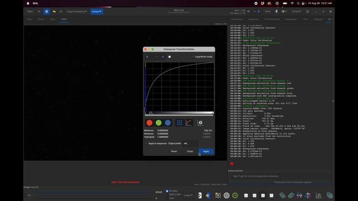Open the Pre-processing tab
The height and width of the screenshot is (201, 358).
[x=272, y=20]
